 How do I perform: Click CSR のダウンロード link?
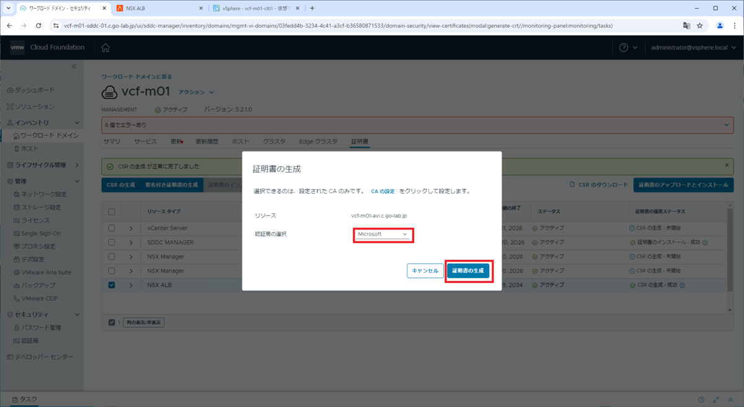click(599, 185)
